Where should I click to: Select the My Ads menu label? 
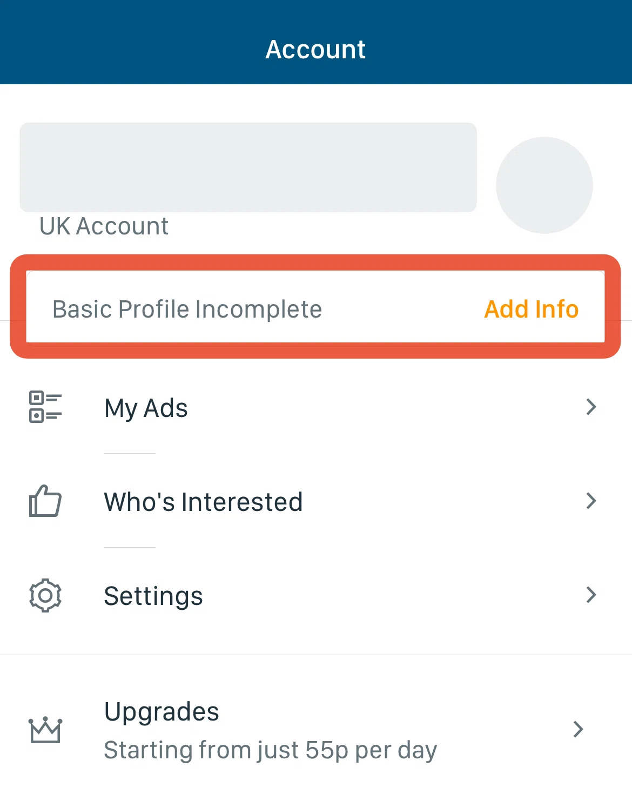click(x=146, y=408)
